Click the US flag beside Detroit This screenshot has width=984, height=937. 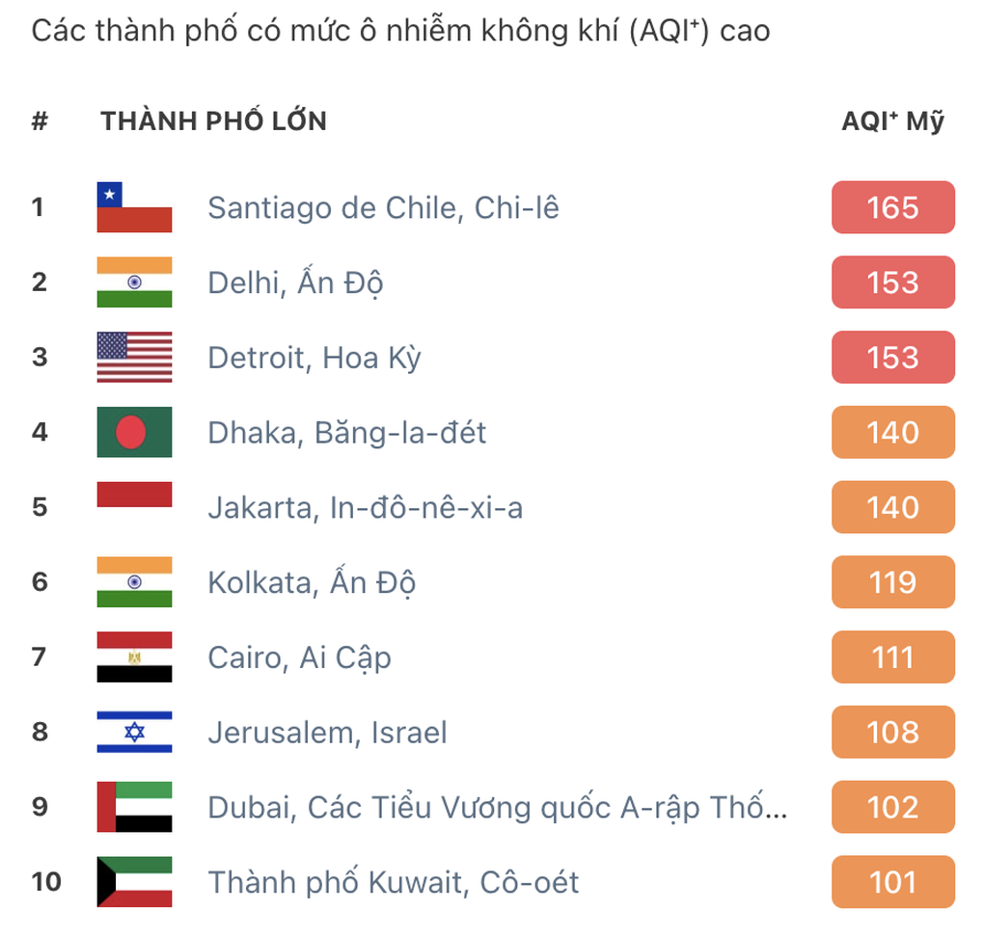coord(134,357)
